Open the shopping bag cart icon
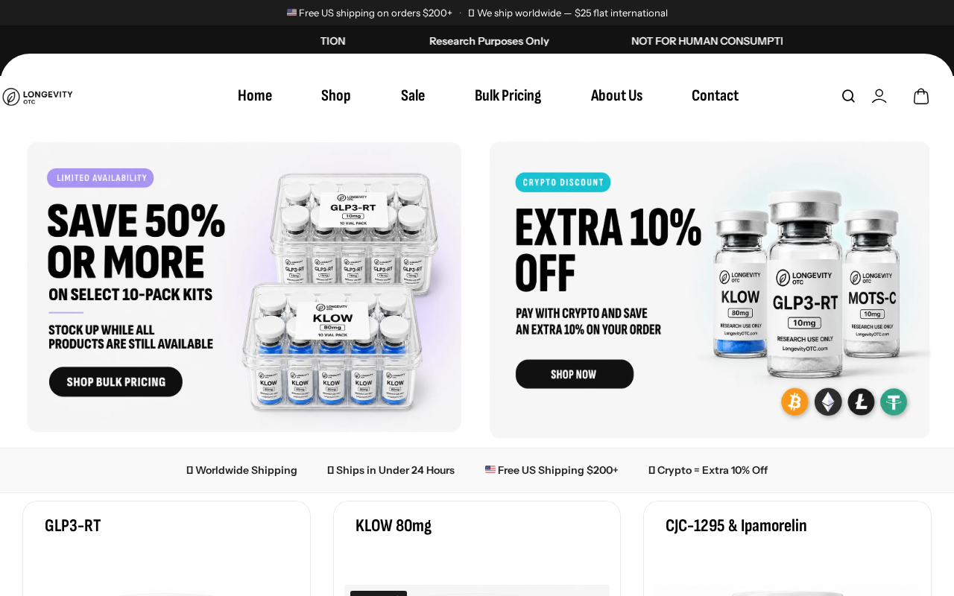954x596 pixels. coord(921,96)
